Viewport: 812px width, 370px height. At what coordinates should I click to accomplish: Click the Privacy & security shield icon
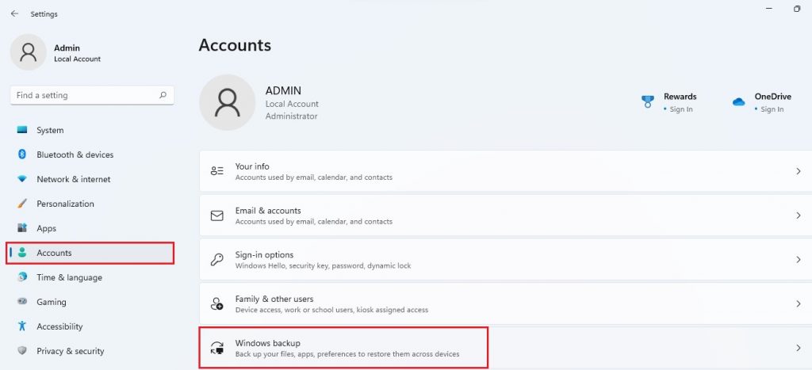pos(21,350)
